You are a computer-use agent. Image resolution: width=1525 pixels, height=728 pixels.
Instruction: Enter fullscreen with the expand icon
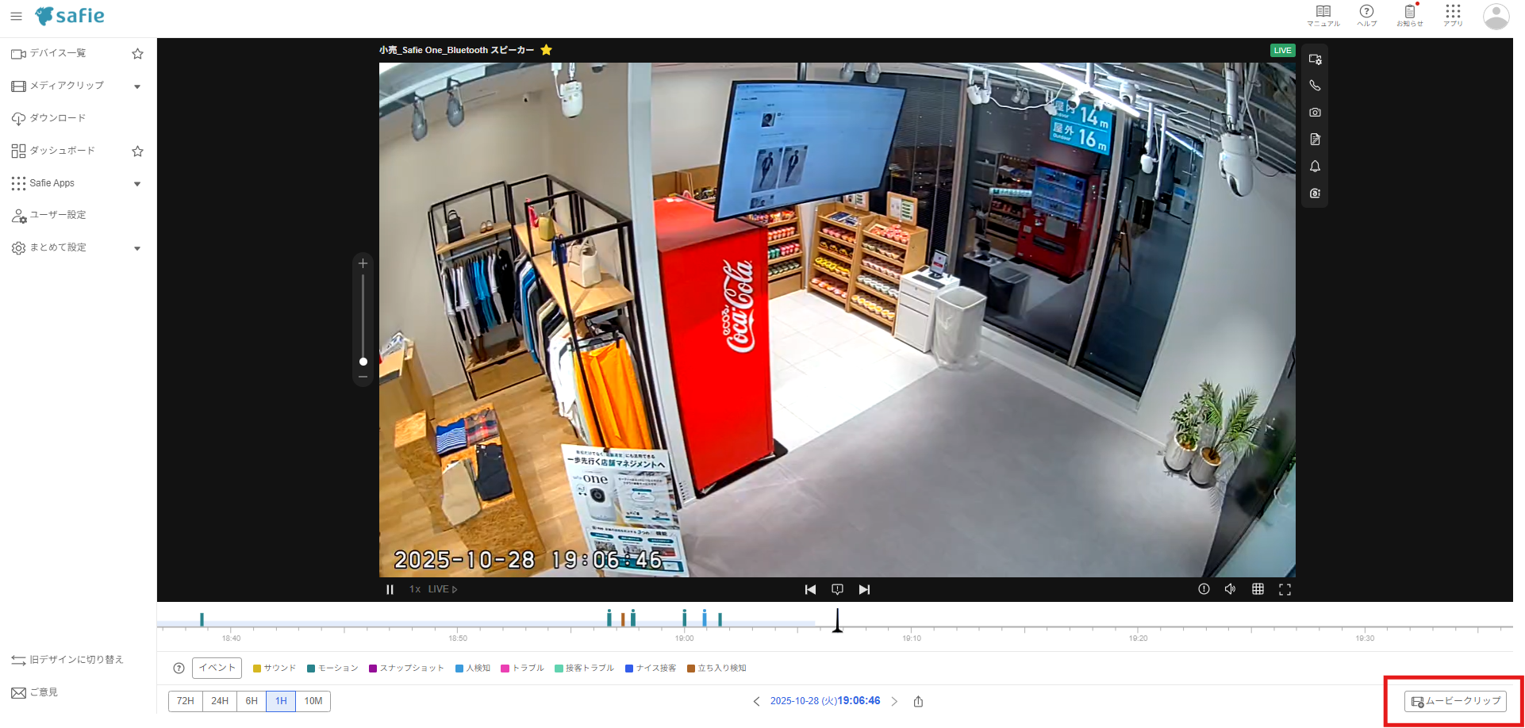click(1285, 588)
